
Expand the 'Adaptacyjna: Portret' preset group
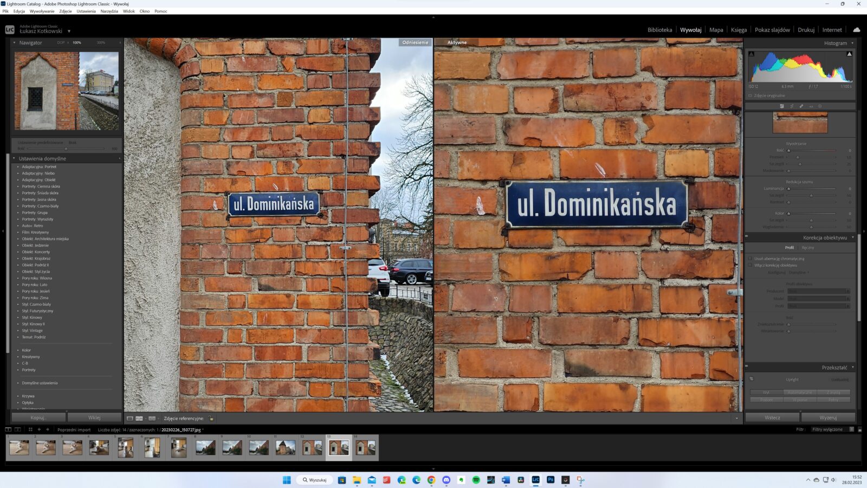click(18, 167)
